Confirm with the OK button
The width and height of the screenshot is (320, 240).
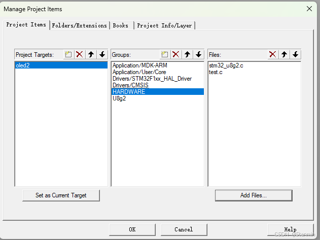click(132, 229)
